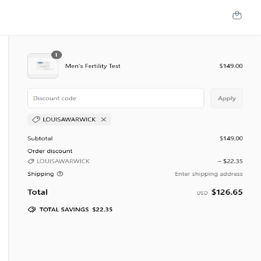Remove the LOUISAWARWICK discount code
The image size is (261, 261).
click(103, 119)
